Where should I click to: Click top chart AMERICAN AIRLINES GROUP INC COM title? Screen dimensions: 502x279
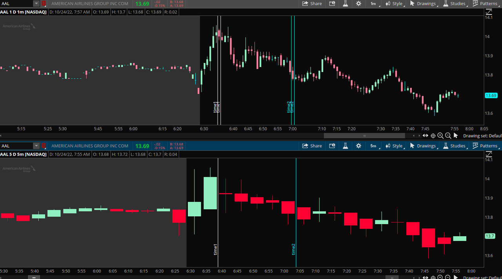coord(90,4)
